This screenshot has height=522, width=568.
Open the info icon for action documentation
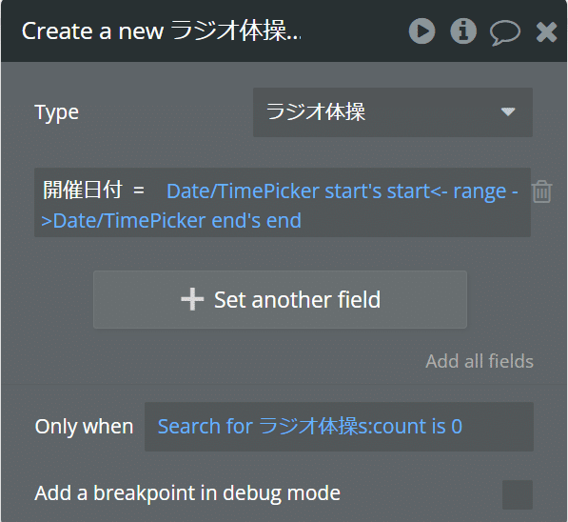click(463, 31)
